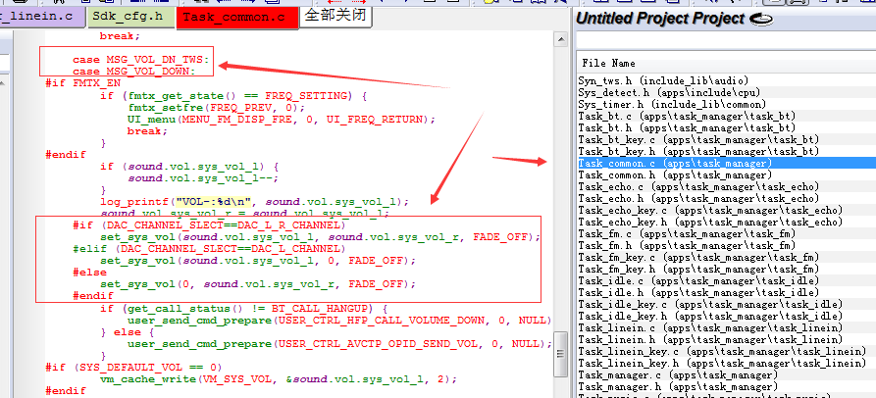Open Task_linein_key.c from the file list
Viewport: 876px width, 398px height.
tap(722, 351)
